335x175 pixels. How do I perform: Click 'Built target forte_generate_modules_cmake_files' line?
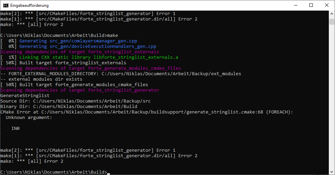[x=74, y=84]
